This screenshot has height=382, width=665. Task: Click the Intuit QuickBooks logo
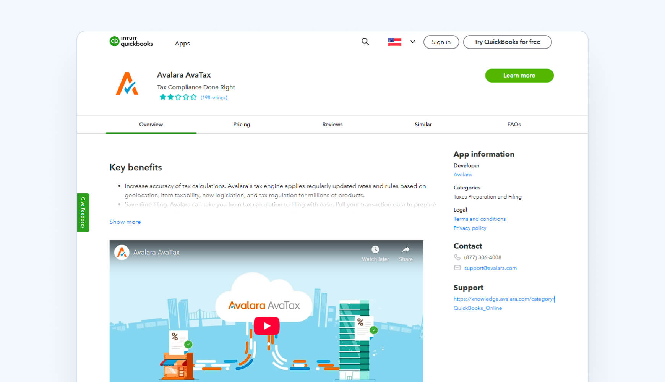pos(131,42)
